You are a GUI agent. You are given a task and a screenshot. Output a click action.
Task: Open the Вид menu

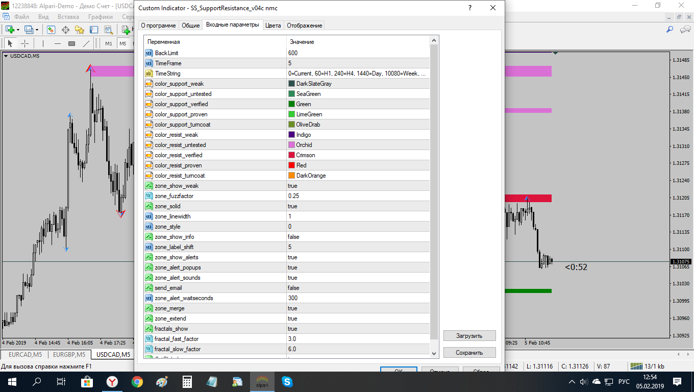click(44, 17)
